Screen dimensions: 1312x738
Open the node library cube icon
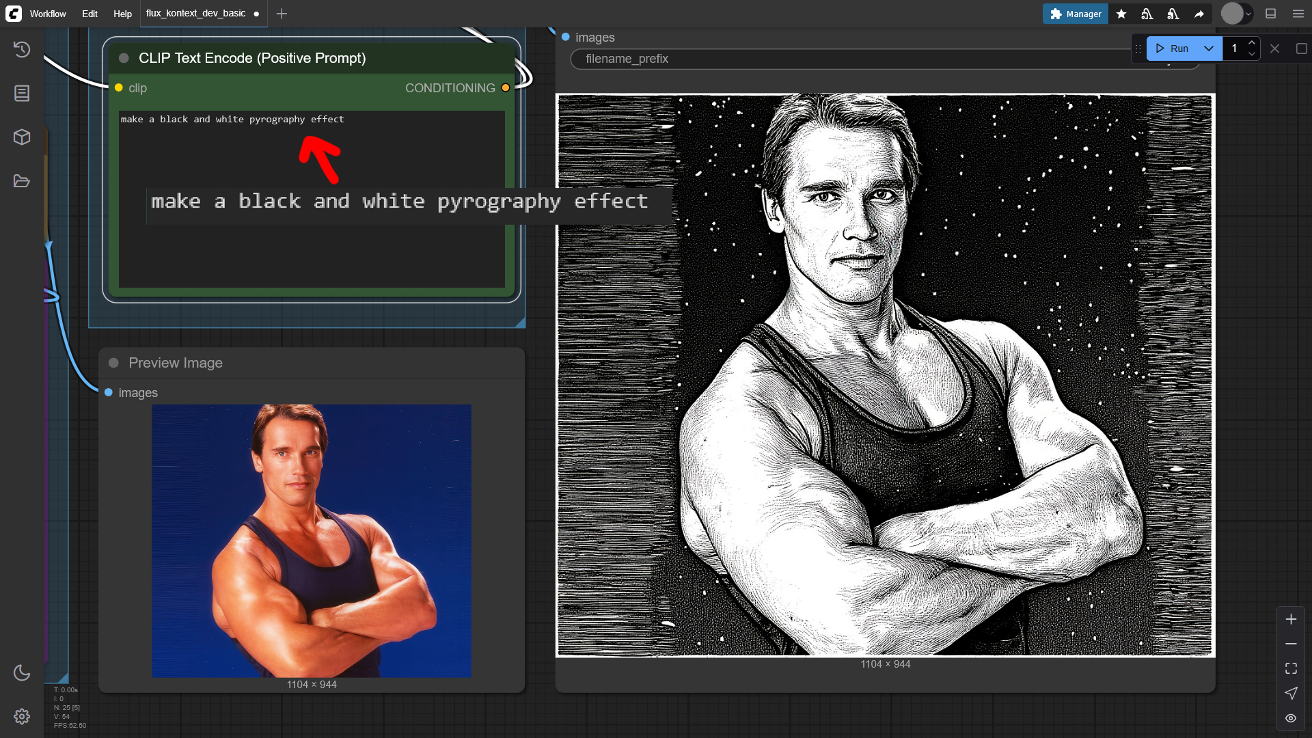tap(22, 137)
